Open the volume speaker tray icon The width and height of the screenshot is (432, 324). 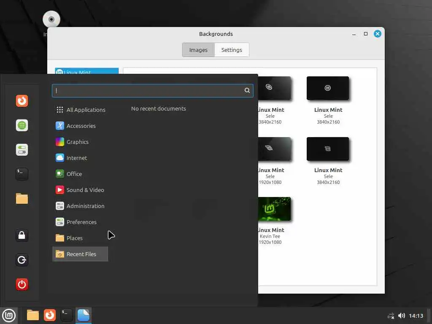click(x=402, y=316)
